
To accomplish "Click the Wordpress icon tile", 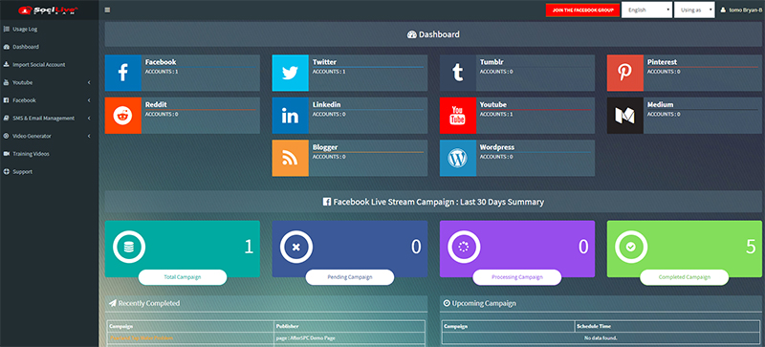I will coord(458,158).
